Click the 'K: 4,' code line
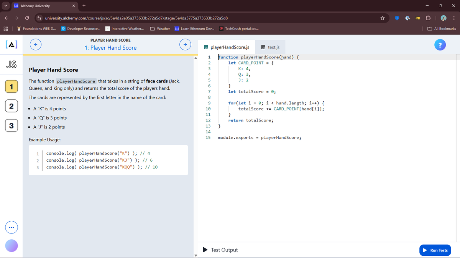The width and height of the screenshot is (460, 258). [x=245, y=69]
